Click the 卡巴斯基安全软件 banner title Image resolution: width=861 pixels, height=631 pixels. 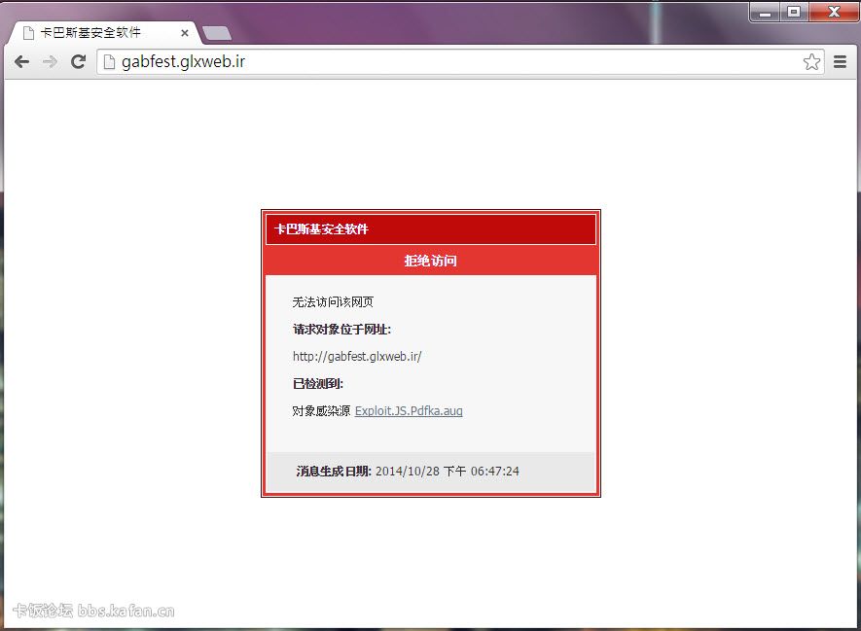pos(321,229)
